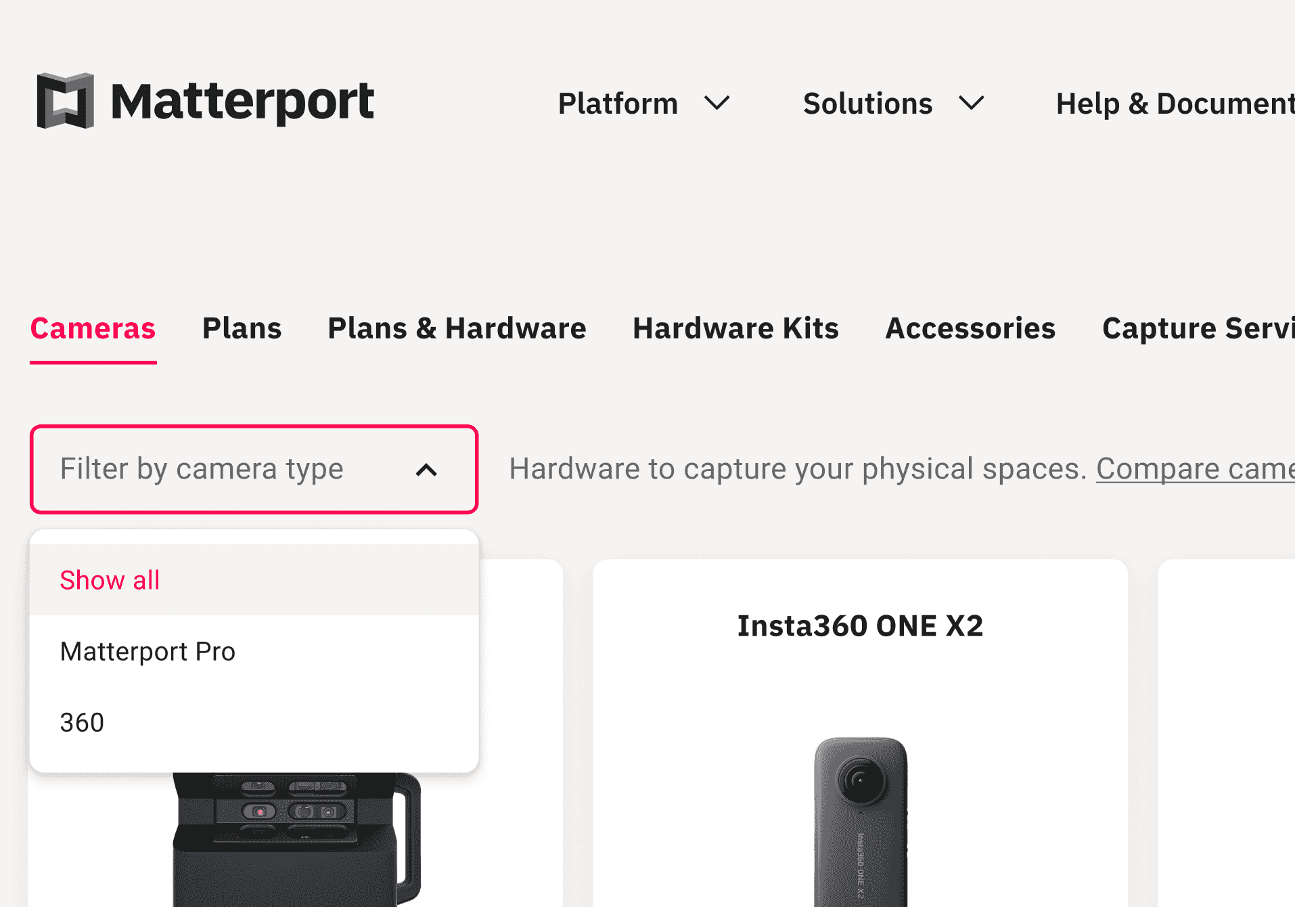Open the Capture Services tab

click(x=1198, y=328)
